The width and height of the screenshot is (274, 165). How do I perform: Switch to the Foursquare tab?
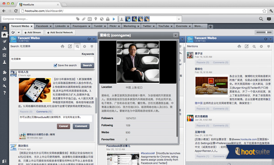tap(79, 26)
